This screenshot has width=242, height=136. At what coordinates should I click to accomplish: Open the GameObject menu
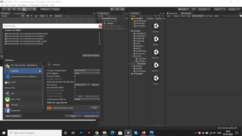[23, 5]
